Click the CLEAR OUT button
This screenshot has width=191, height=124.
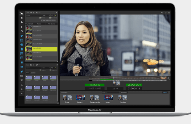coord(134,85)
